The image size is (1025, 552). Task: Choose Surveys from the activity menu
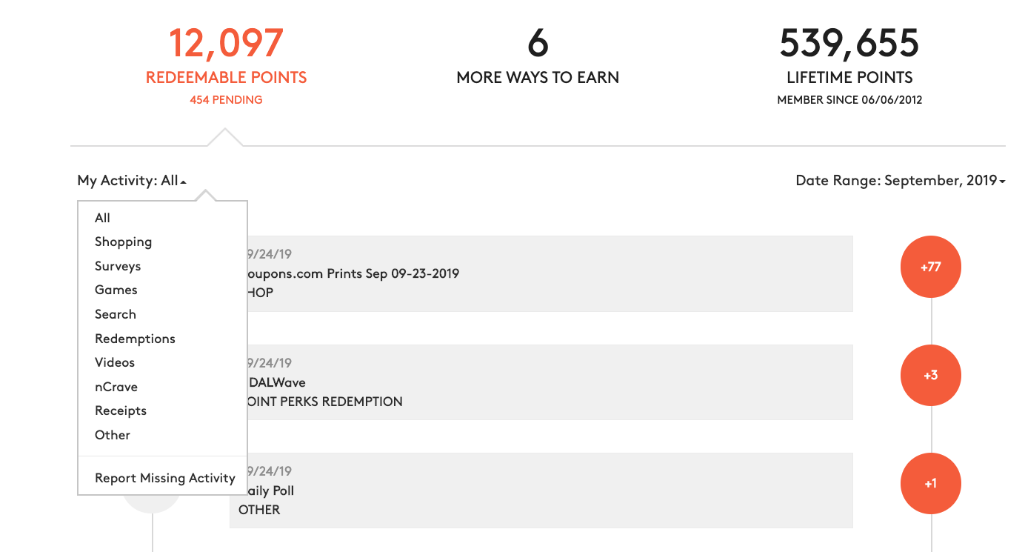point(118,266)
